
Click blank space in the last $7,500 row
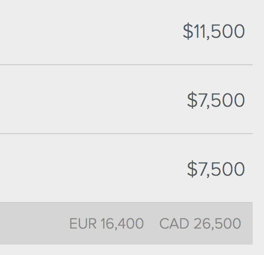pos(84,169)
